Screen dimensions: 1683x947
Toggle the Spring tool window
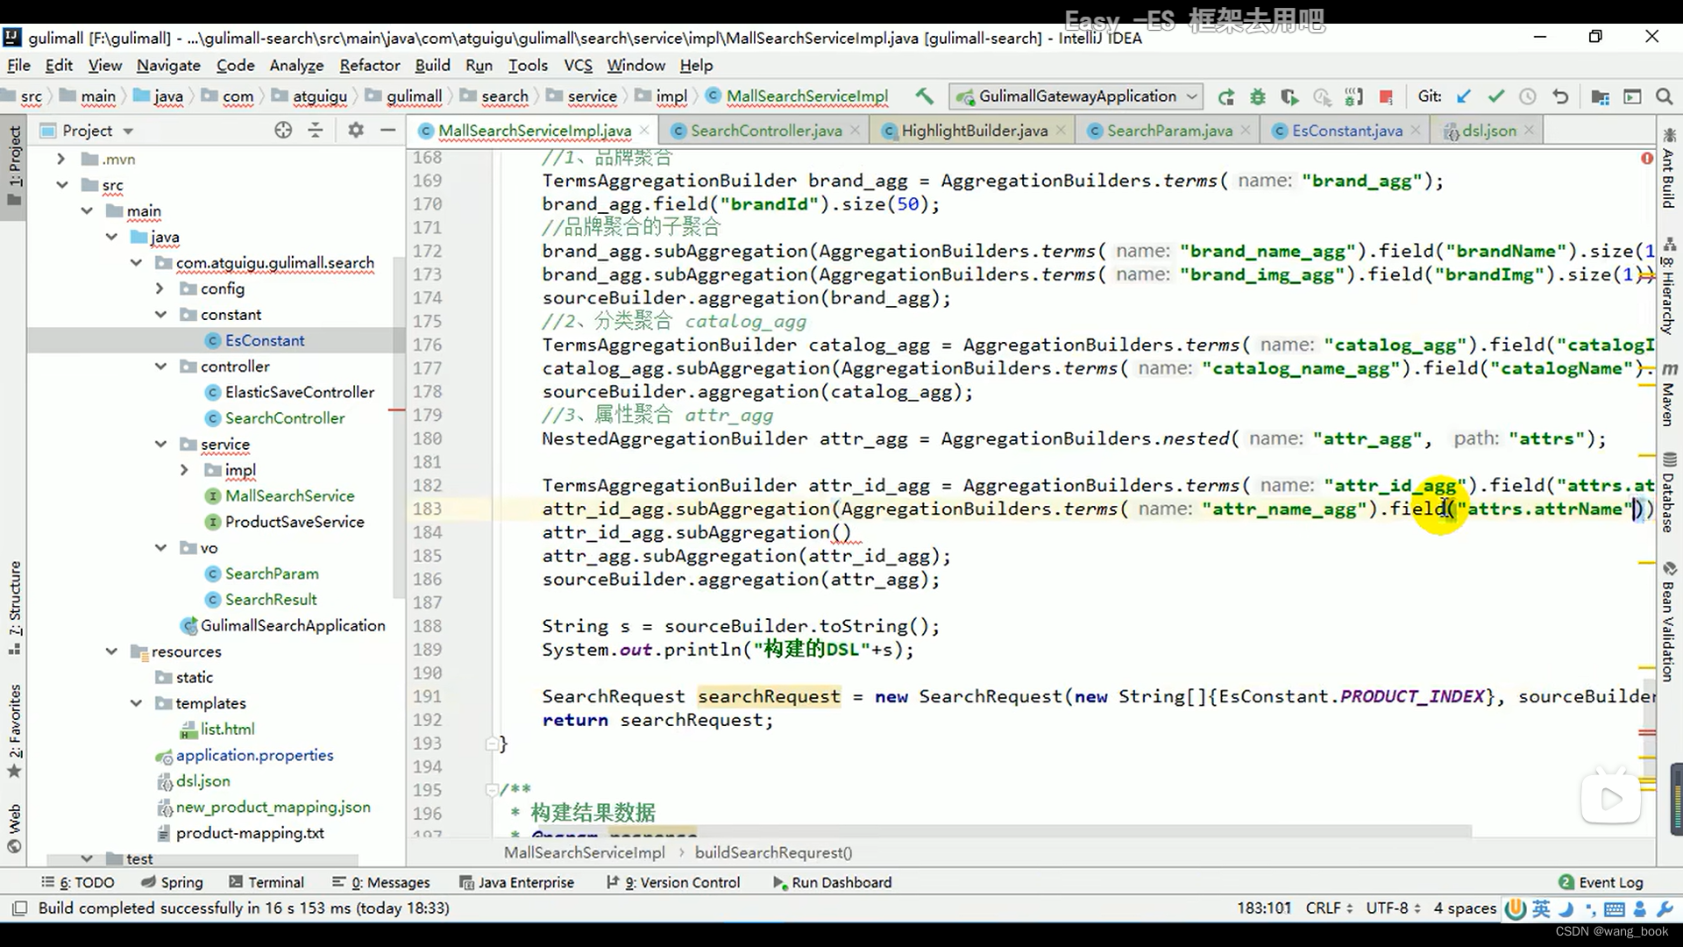tap(172, 882)
